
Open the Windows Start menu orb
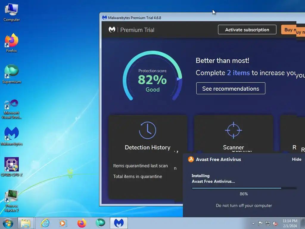click(x=8, y=223)
